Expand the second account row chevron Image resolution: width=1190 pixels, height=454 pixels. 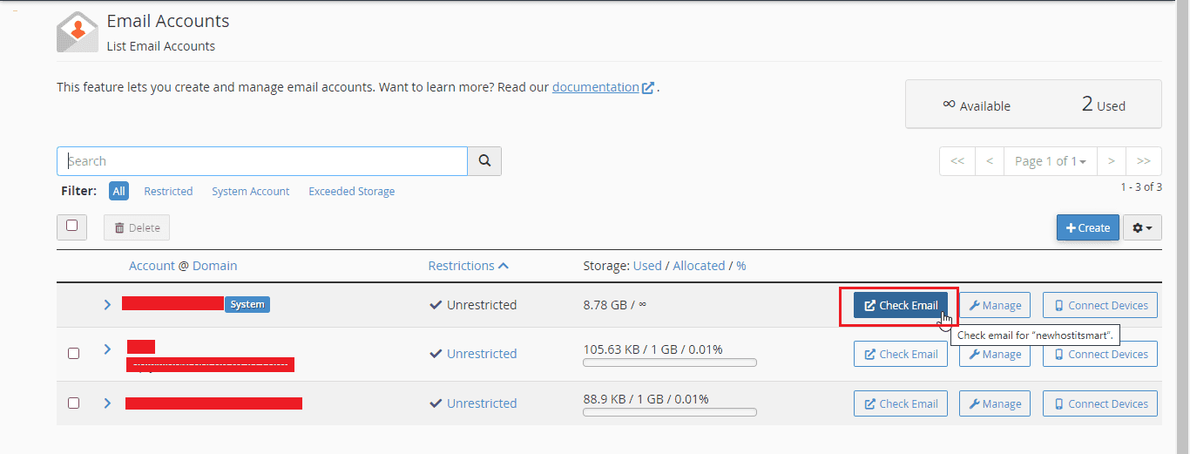108,349
